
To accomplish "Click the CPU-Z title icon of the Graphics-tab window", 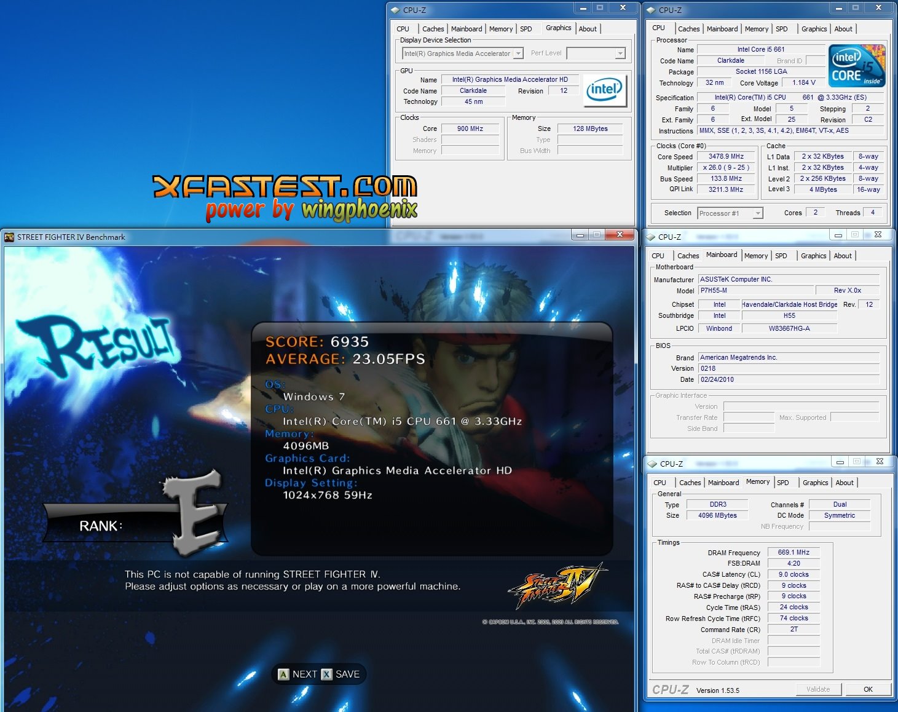I will (x=395, y=10).
